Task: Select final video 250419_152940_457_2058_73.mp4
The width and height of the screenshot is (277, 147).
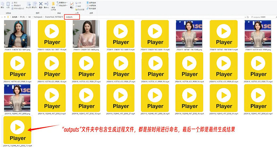Action: click(x=17, y=131)
